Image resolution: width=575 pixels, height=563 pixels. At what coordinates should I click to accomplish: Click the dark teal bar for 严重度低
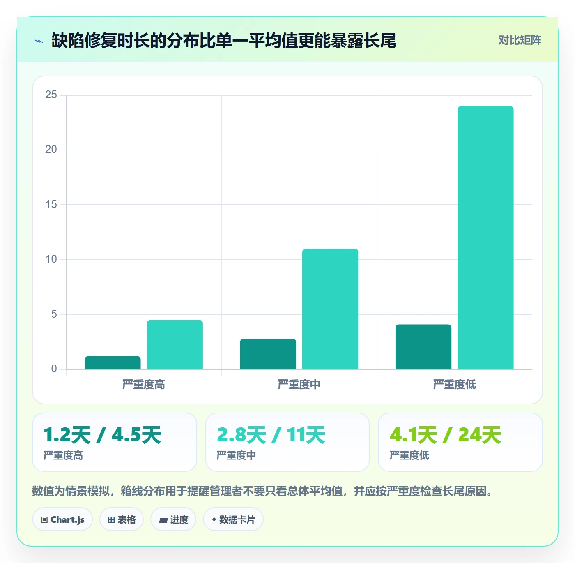click(x=423, y=347)
